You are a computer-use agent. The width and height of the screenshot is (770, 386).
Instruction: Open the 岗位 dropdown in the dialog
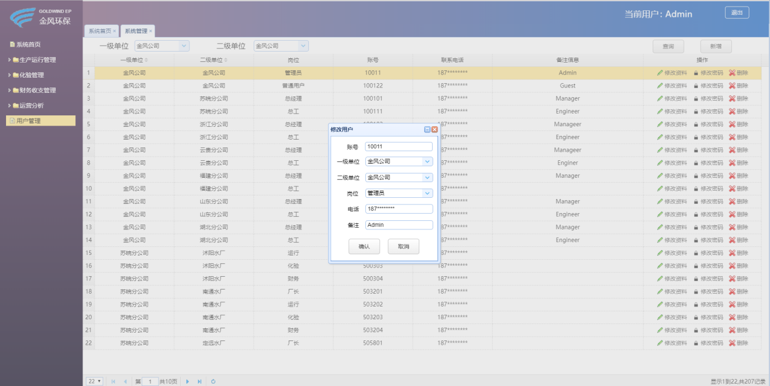(427, 193)
